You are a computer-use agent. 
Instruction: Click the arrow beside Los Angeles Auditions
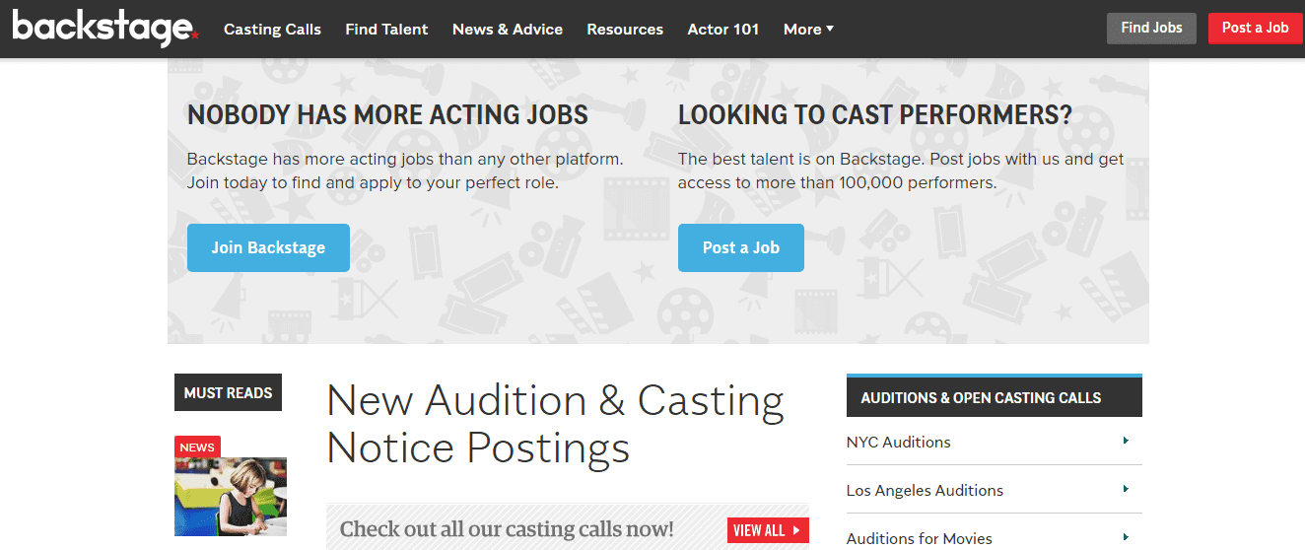pos(1126,489)
